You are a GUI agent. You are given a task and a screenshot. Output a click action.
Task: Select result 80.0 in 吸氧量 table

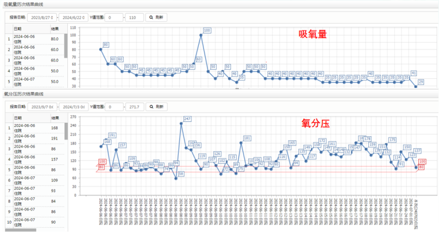55,39
